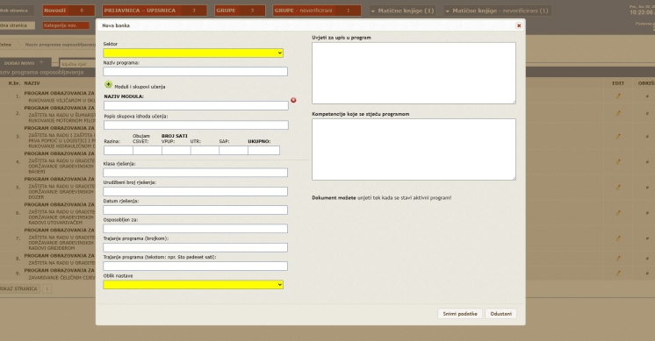
Task: Click the edit pencil icon for row 1
Action: pos(618,96)
